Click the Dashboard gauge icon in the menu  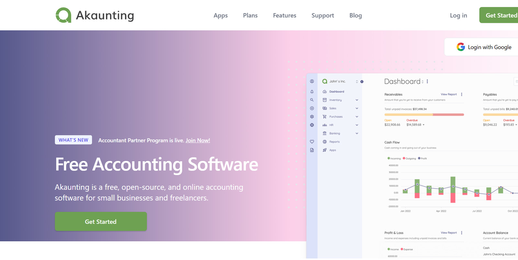(x=324, y=92)
